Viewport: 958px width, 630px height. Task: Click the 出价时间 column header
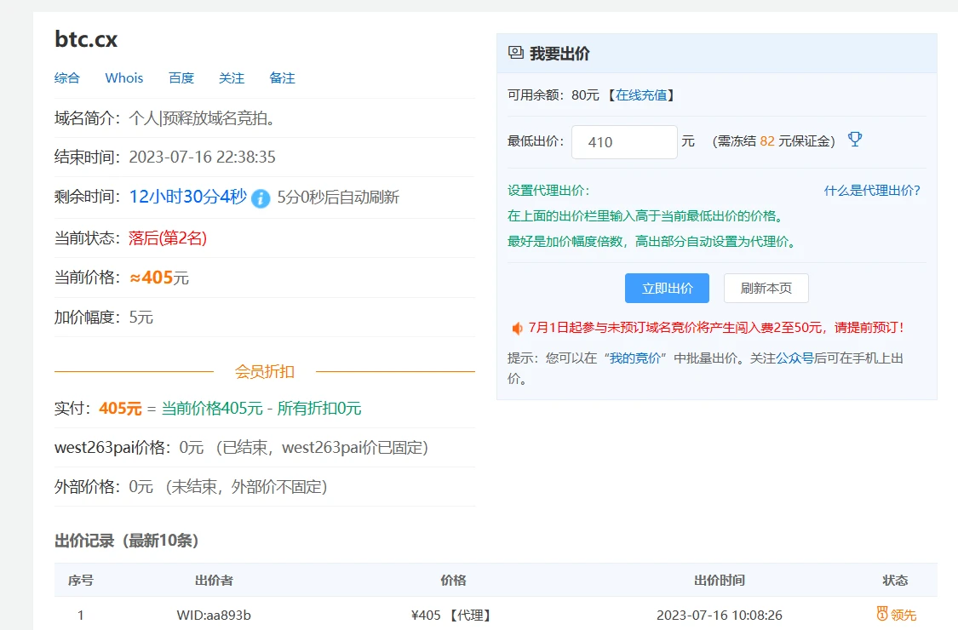(719, 580)
